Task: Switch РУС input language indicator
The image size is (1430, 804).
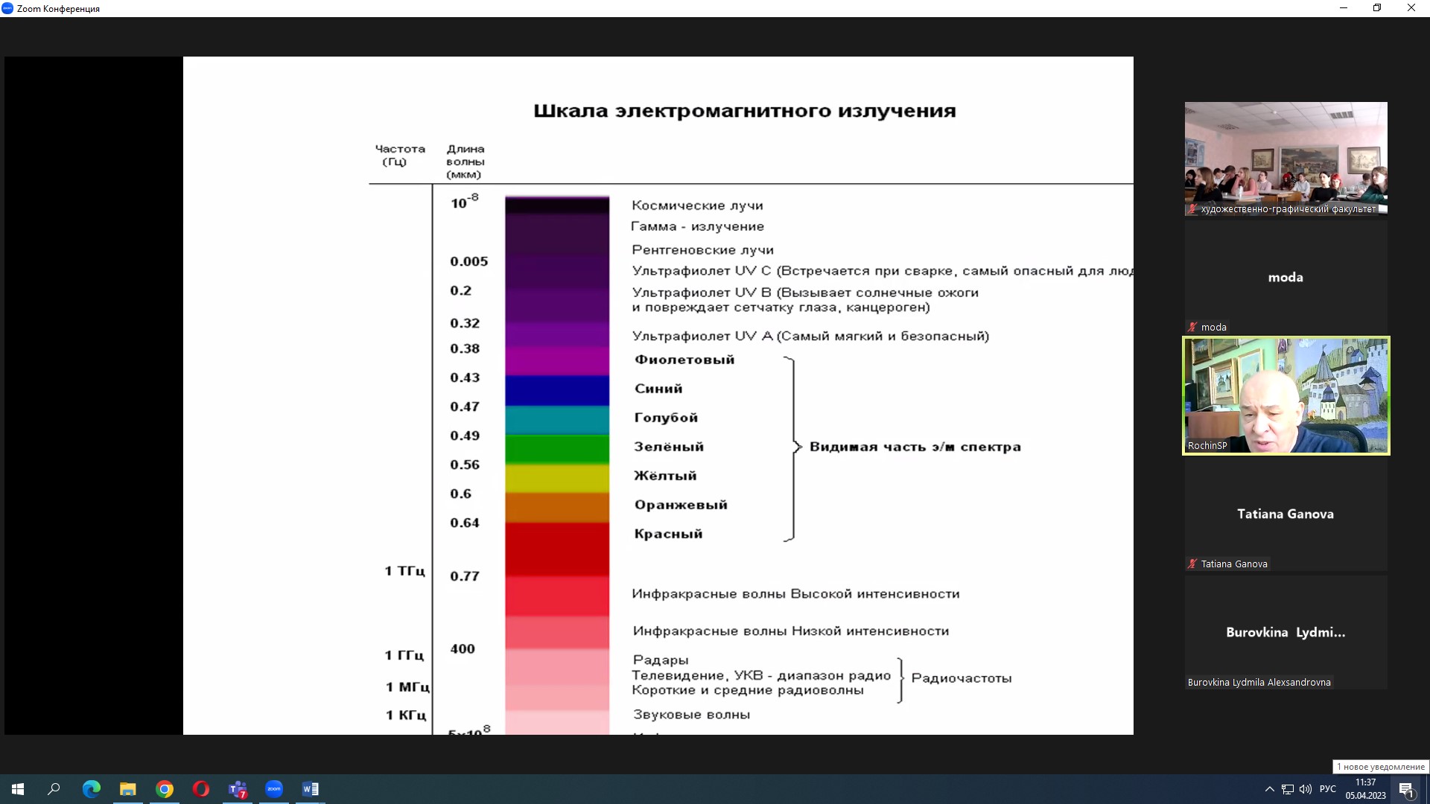Action: pos(1327,789)
